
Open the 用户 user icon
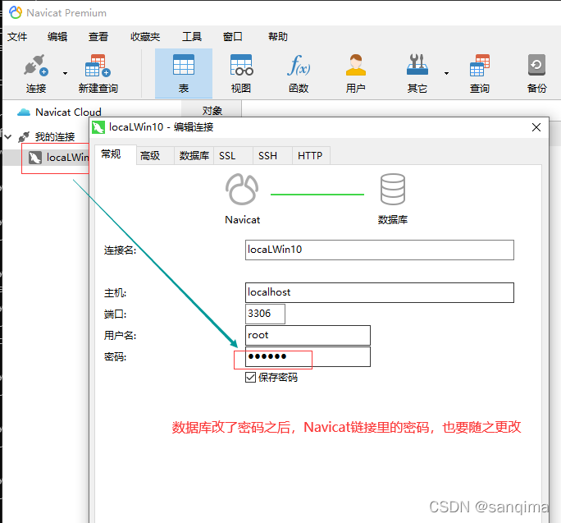point(356,65)
